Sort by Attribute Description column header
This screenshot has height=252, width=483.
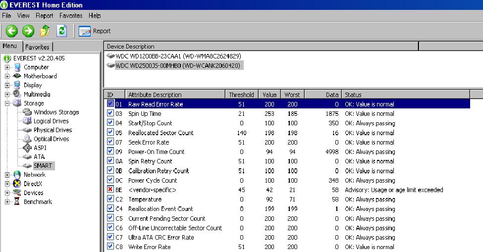click(175, 95)
